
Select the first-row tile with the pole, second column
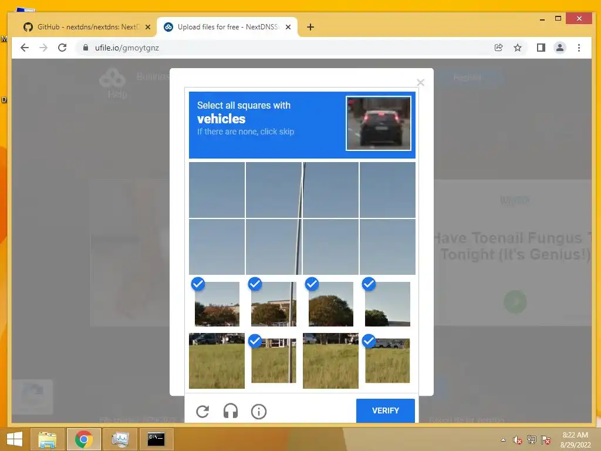[274, 190]
